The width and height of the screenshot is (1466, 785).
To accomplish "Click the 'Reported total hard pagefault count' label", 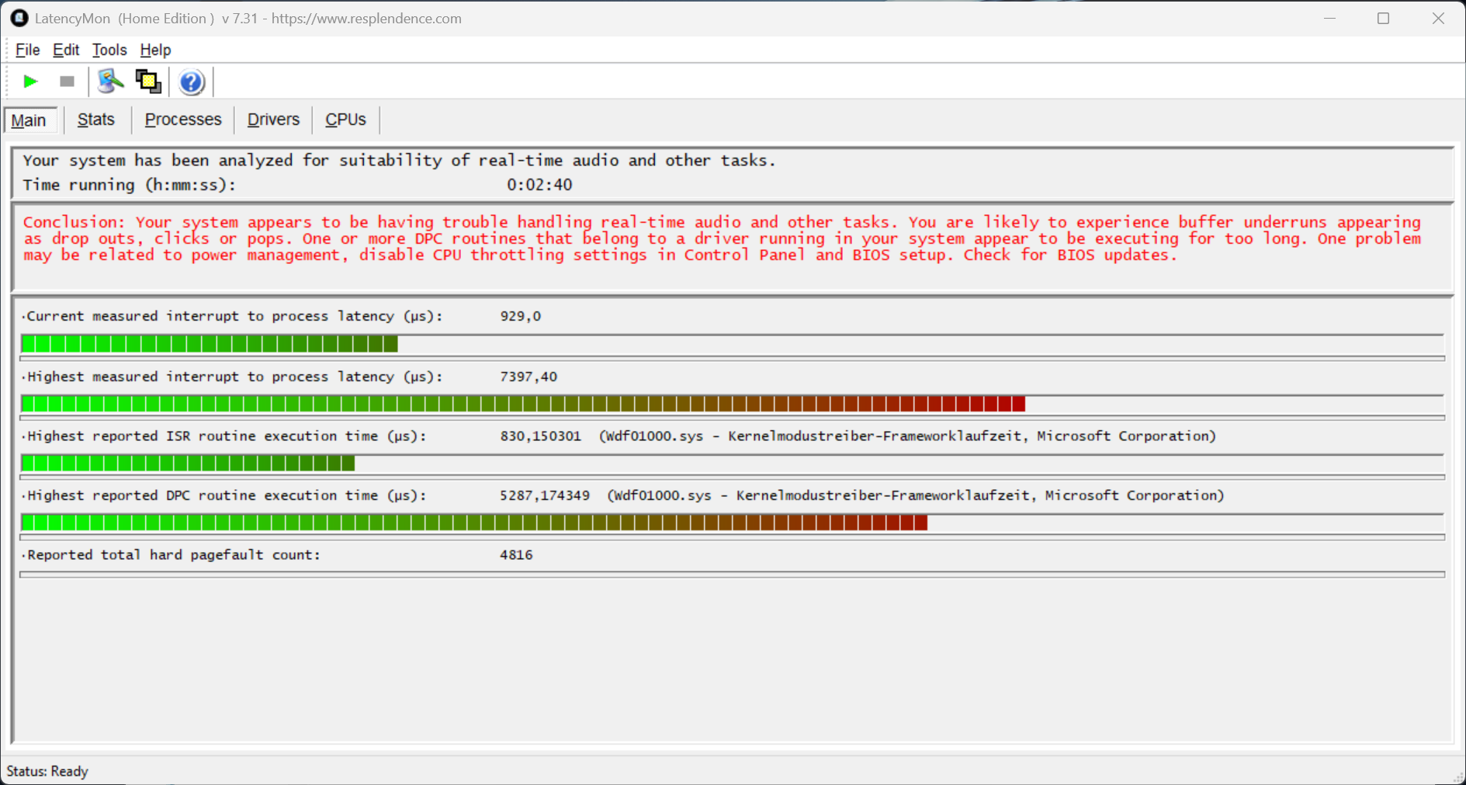I will [x=174, y=555].
